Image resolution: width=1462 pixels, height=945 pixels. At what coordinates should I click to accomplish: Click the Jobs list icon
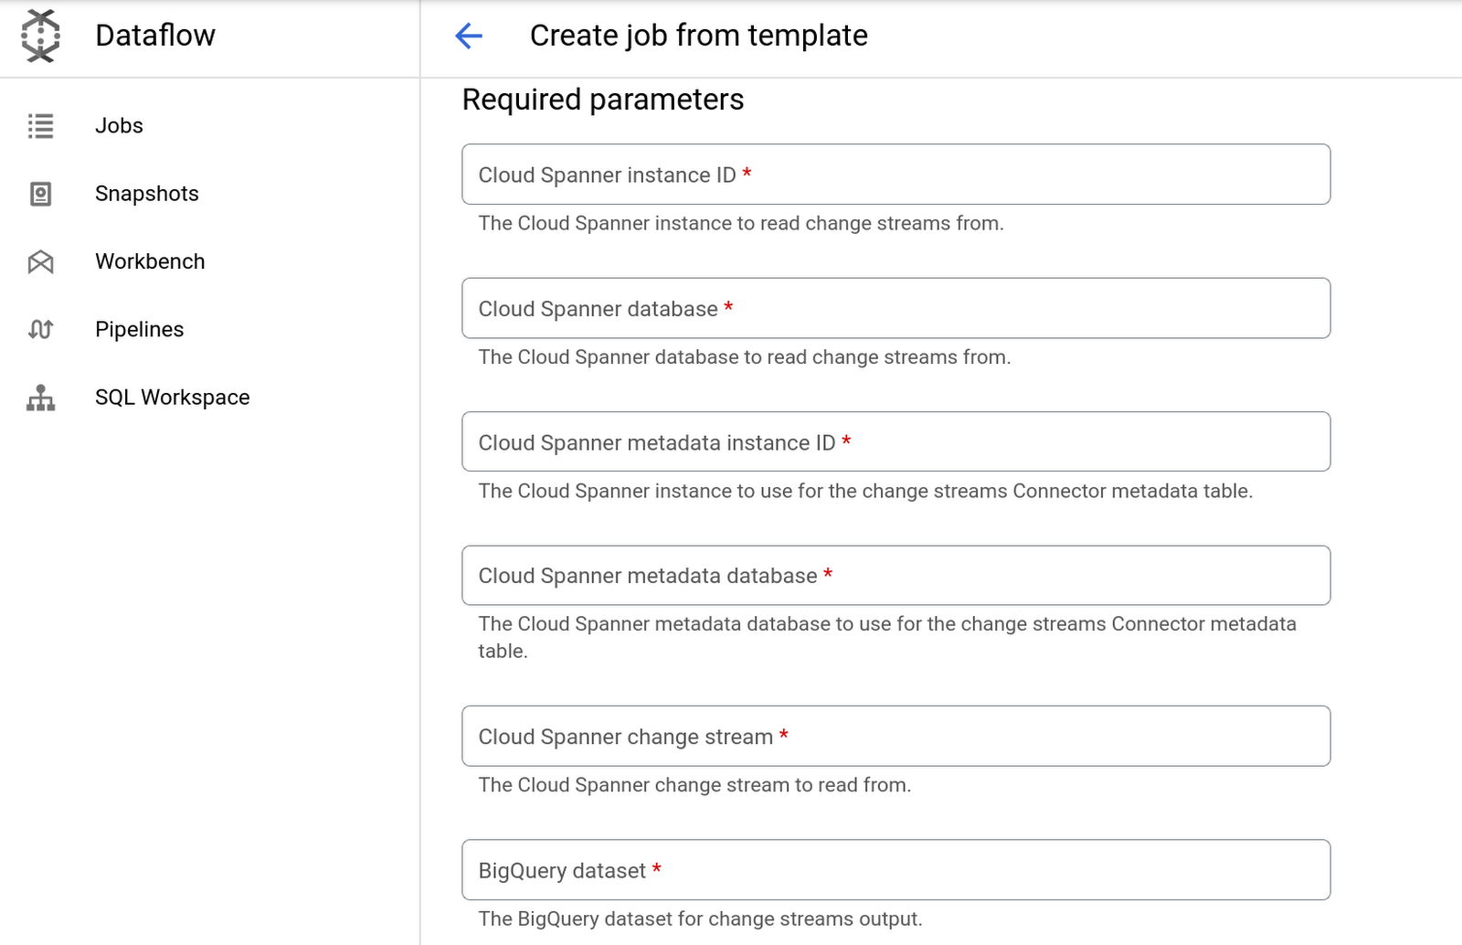pos(40,126)
